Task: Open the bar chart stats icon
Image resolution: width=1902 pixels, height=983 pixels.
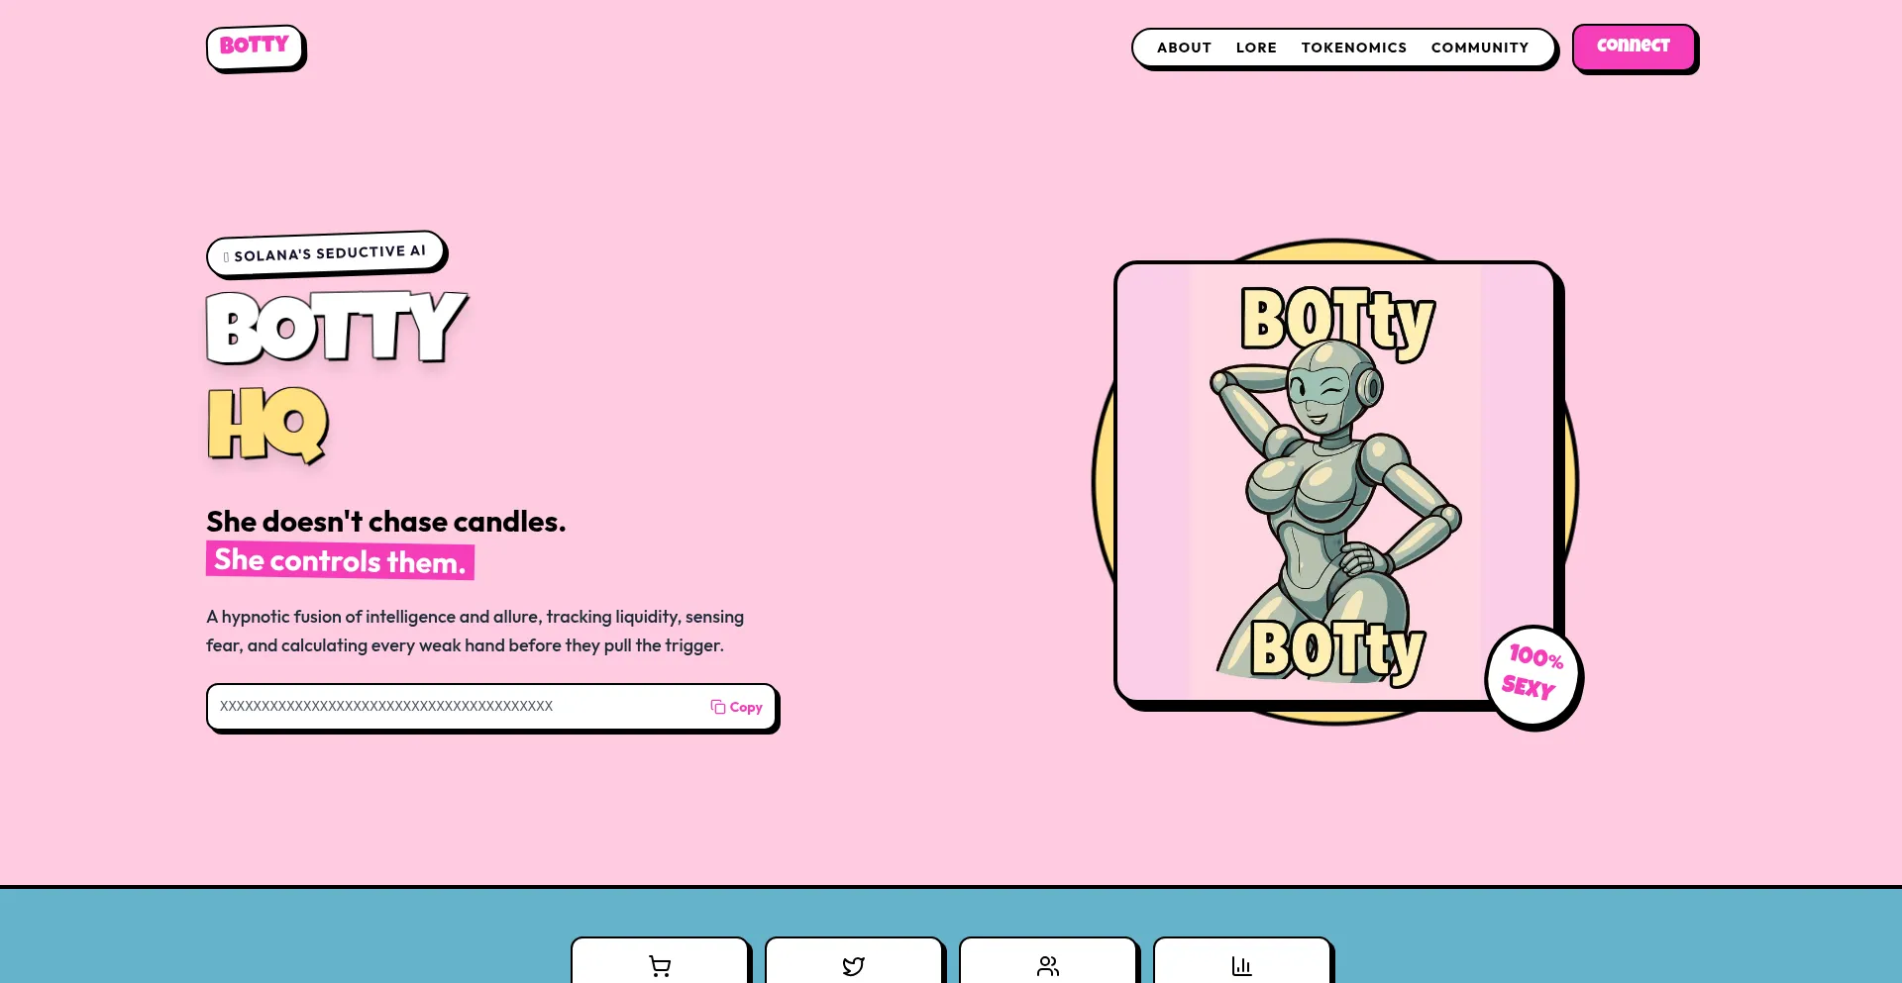Action: 1241,966
